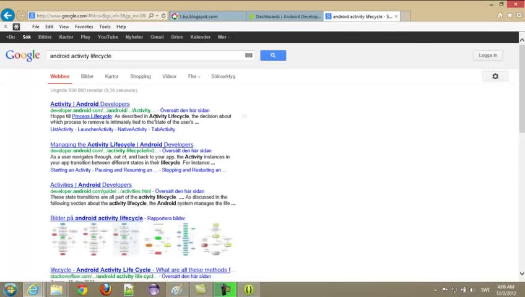Open the File menu
The height and width of the screenshot is (297, 525).
(x=36, y=27)
